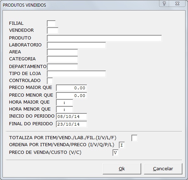The image size is (188, 180).
Task: Click the AREA input box
Action: point(62,52)
